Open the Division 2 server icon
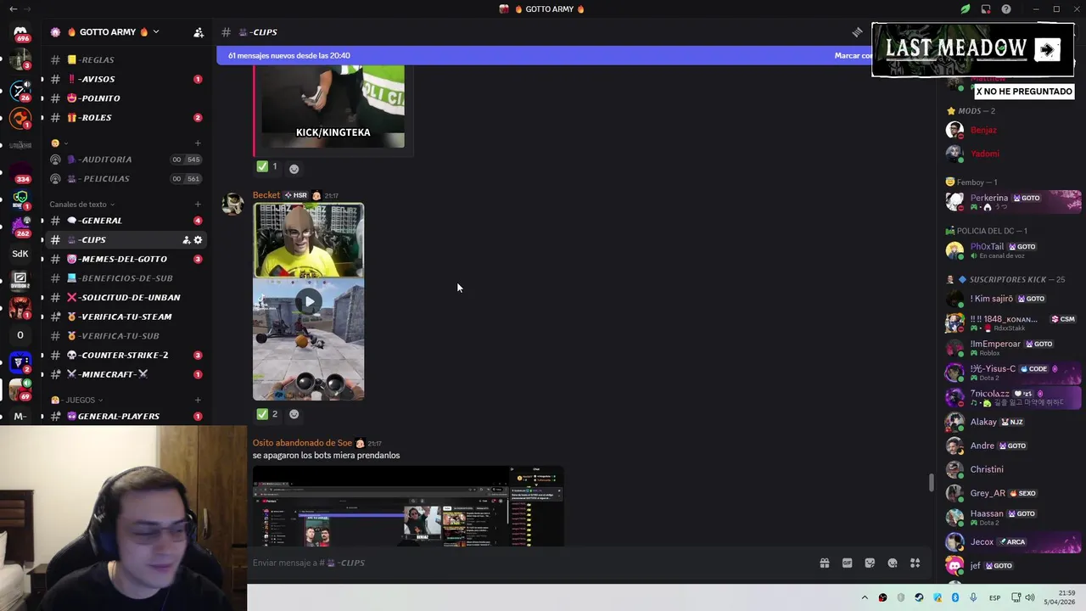Screen dimensions: 1086x611 pyautogui.click(x=20, y=280)
